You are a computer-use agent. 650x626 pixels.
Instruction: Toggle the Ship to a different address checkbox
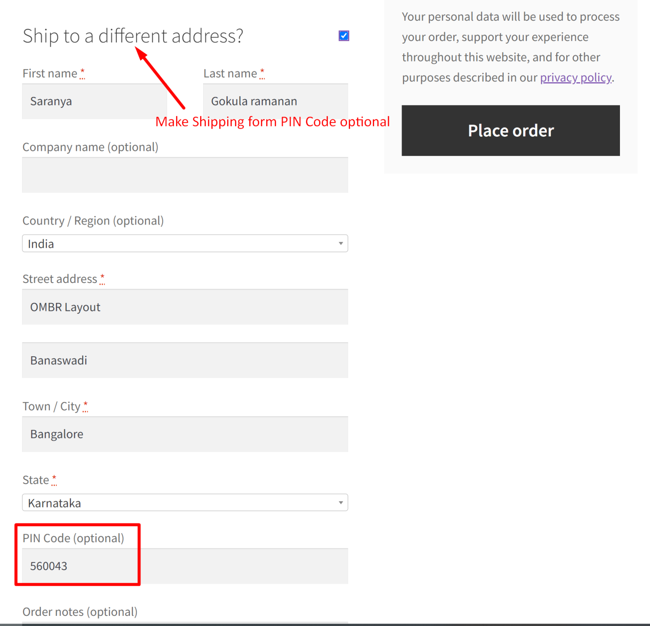[344, 36]
